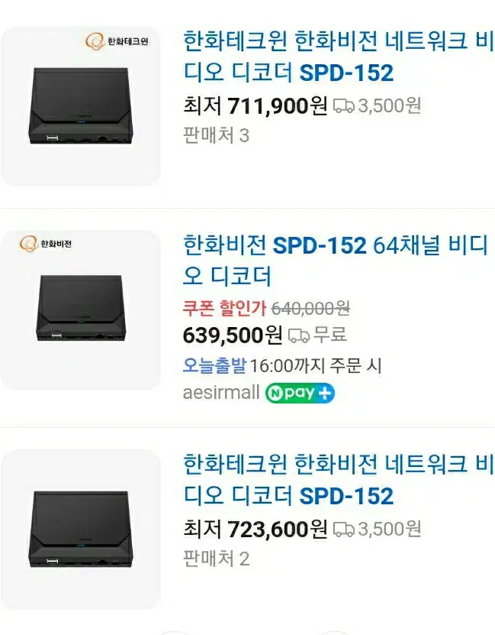The image size is (495, 635).
Task: Click the Npay plus badge
Action: [x=300, y=393]
